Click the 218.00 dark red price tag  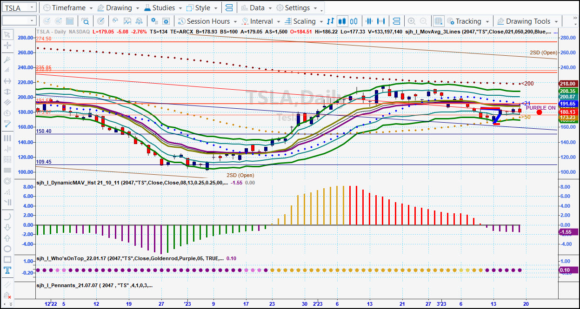568,84
